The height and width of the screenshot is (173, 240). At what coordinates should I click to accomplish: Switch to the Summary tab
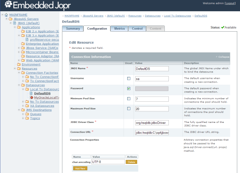(x=73, y=29)
